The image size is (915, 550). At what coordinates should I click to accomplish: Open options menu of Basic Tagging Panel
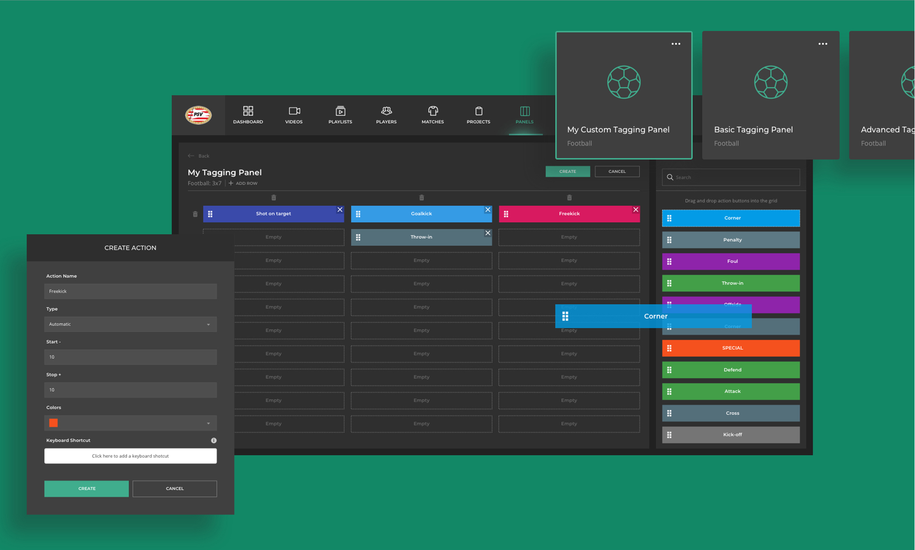(823, 44)
